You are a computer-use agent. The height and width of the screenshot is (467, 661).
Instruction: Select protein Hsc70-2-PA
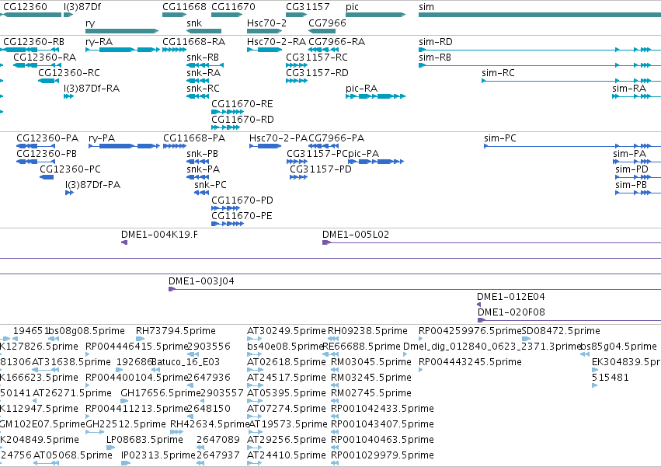[x=278, y=138]
